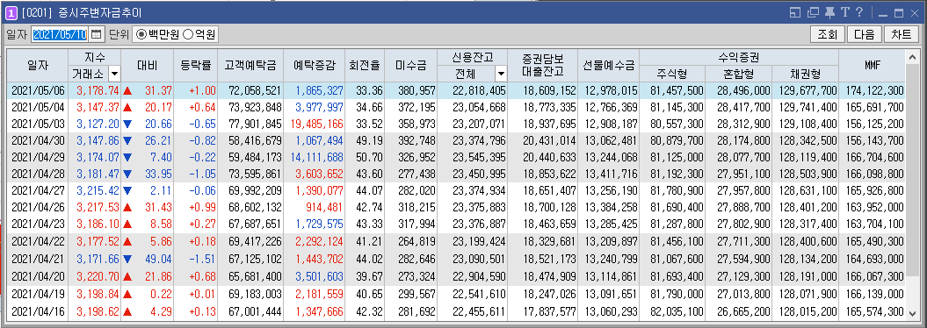Close the 증시주변자금추이 window
Viewport: 927px width, 328px height.
click(915, 13)
